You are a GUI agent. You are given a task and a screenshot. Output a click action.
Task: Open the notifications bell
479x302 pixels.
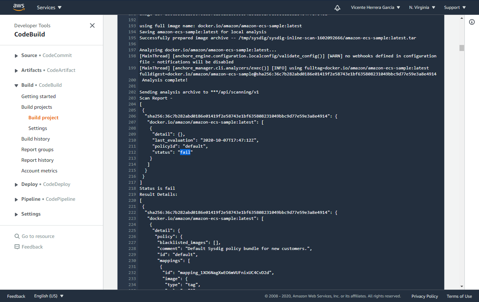click(337, 7)
